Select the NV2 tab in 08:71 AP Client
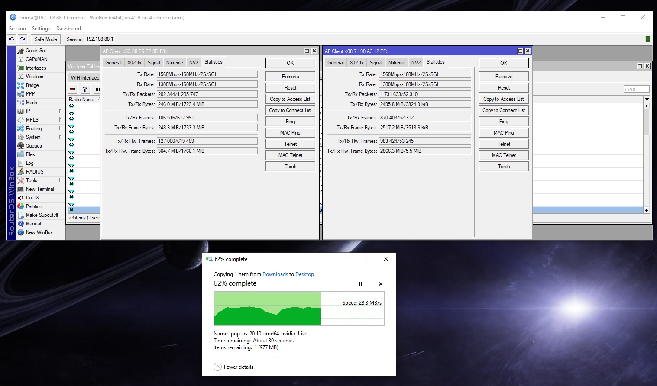657x386 pixels. [416, 63]
